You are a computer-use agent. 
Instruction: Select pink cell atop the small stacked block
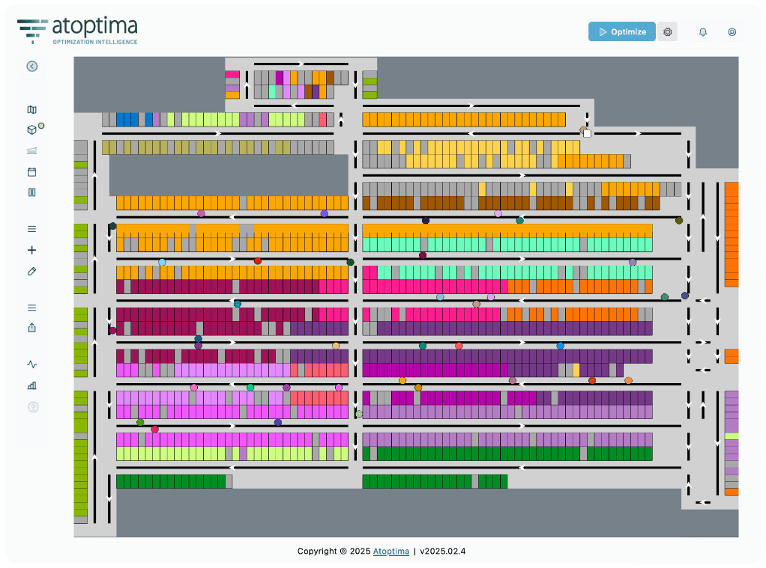[x=232, y=75]
